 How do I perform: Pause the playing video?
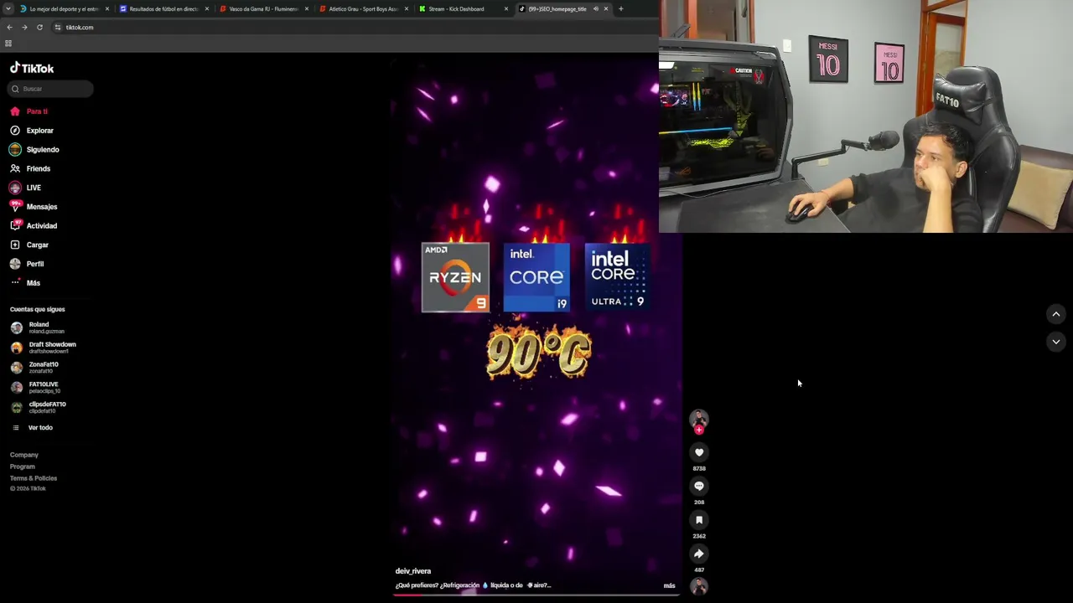point(536,327)
